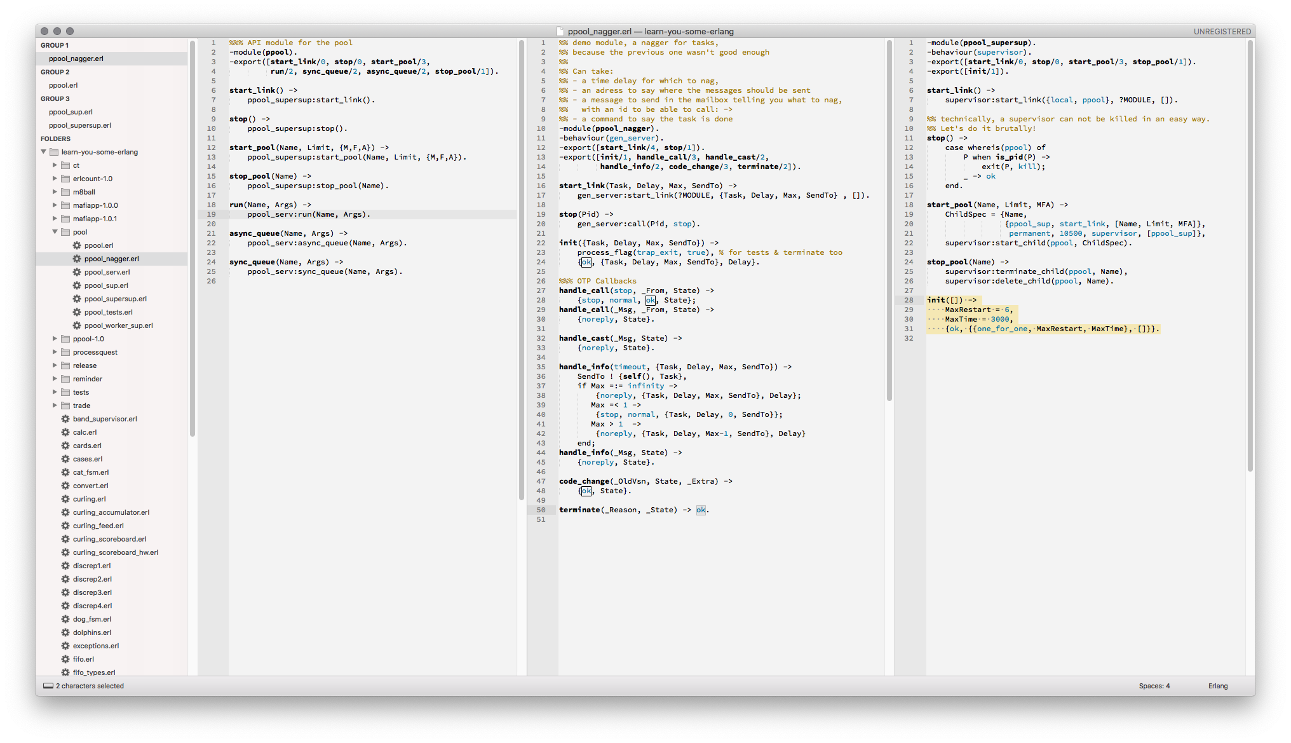The height and width of the screenshot is (743, 1291).
Task: Click the folder icon next to mafiapp-1.0.0
Action: click(65, 205)
